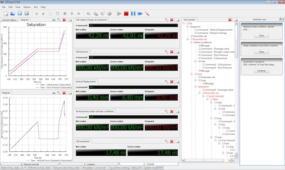The height and width of the screenshot is (170, 285).
Task: Stop the test with the red Stop button
Action: click(126, 14)
